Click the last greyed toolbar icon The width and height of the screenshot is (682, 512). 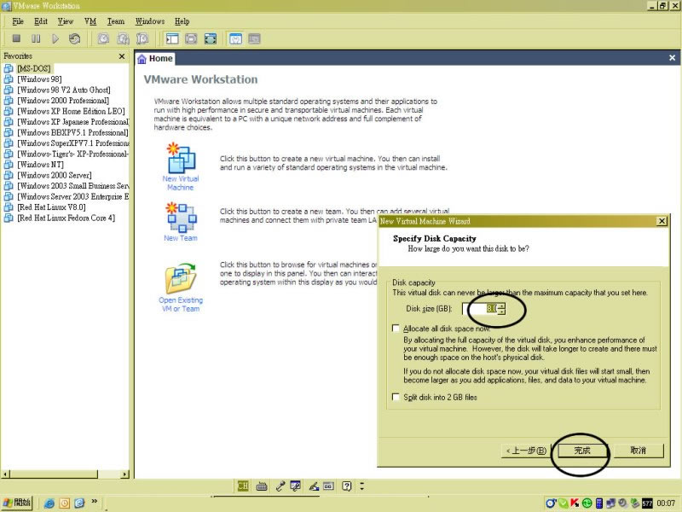click(254, 38)
